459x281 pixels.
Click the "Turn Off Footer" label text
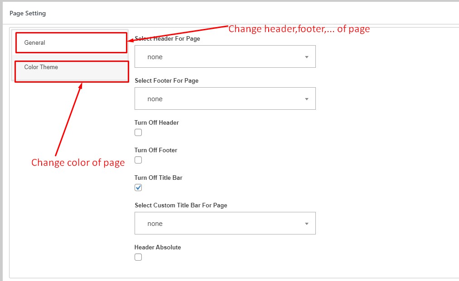click(x=156, y=150)
